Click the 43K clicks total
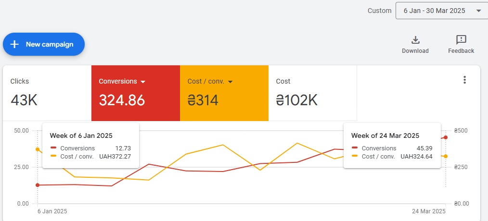Image resolution: width=488 pixels, height=221 pixels. [x=24, y=100]
